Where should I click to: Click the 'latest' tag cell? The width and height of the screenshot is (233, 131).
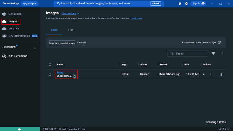point(125,74)
